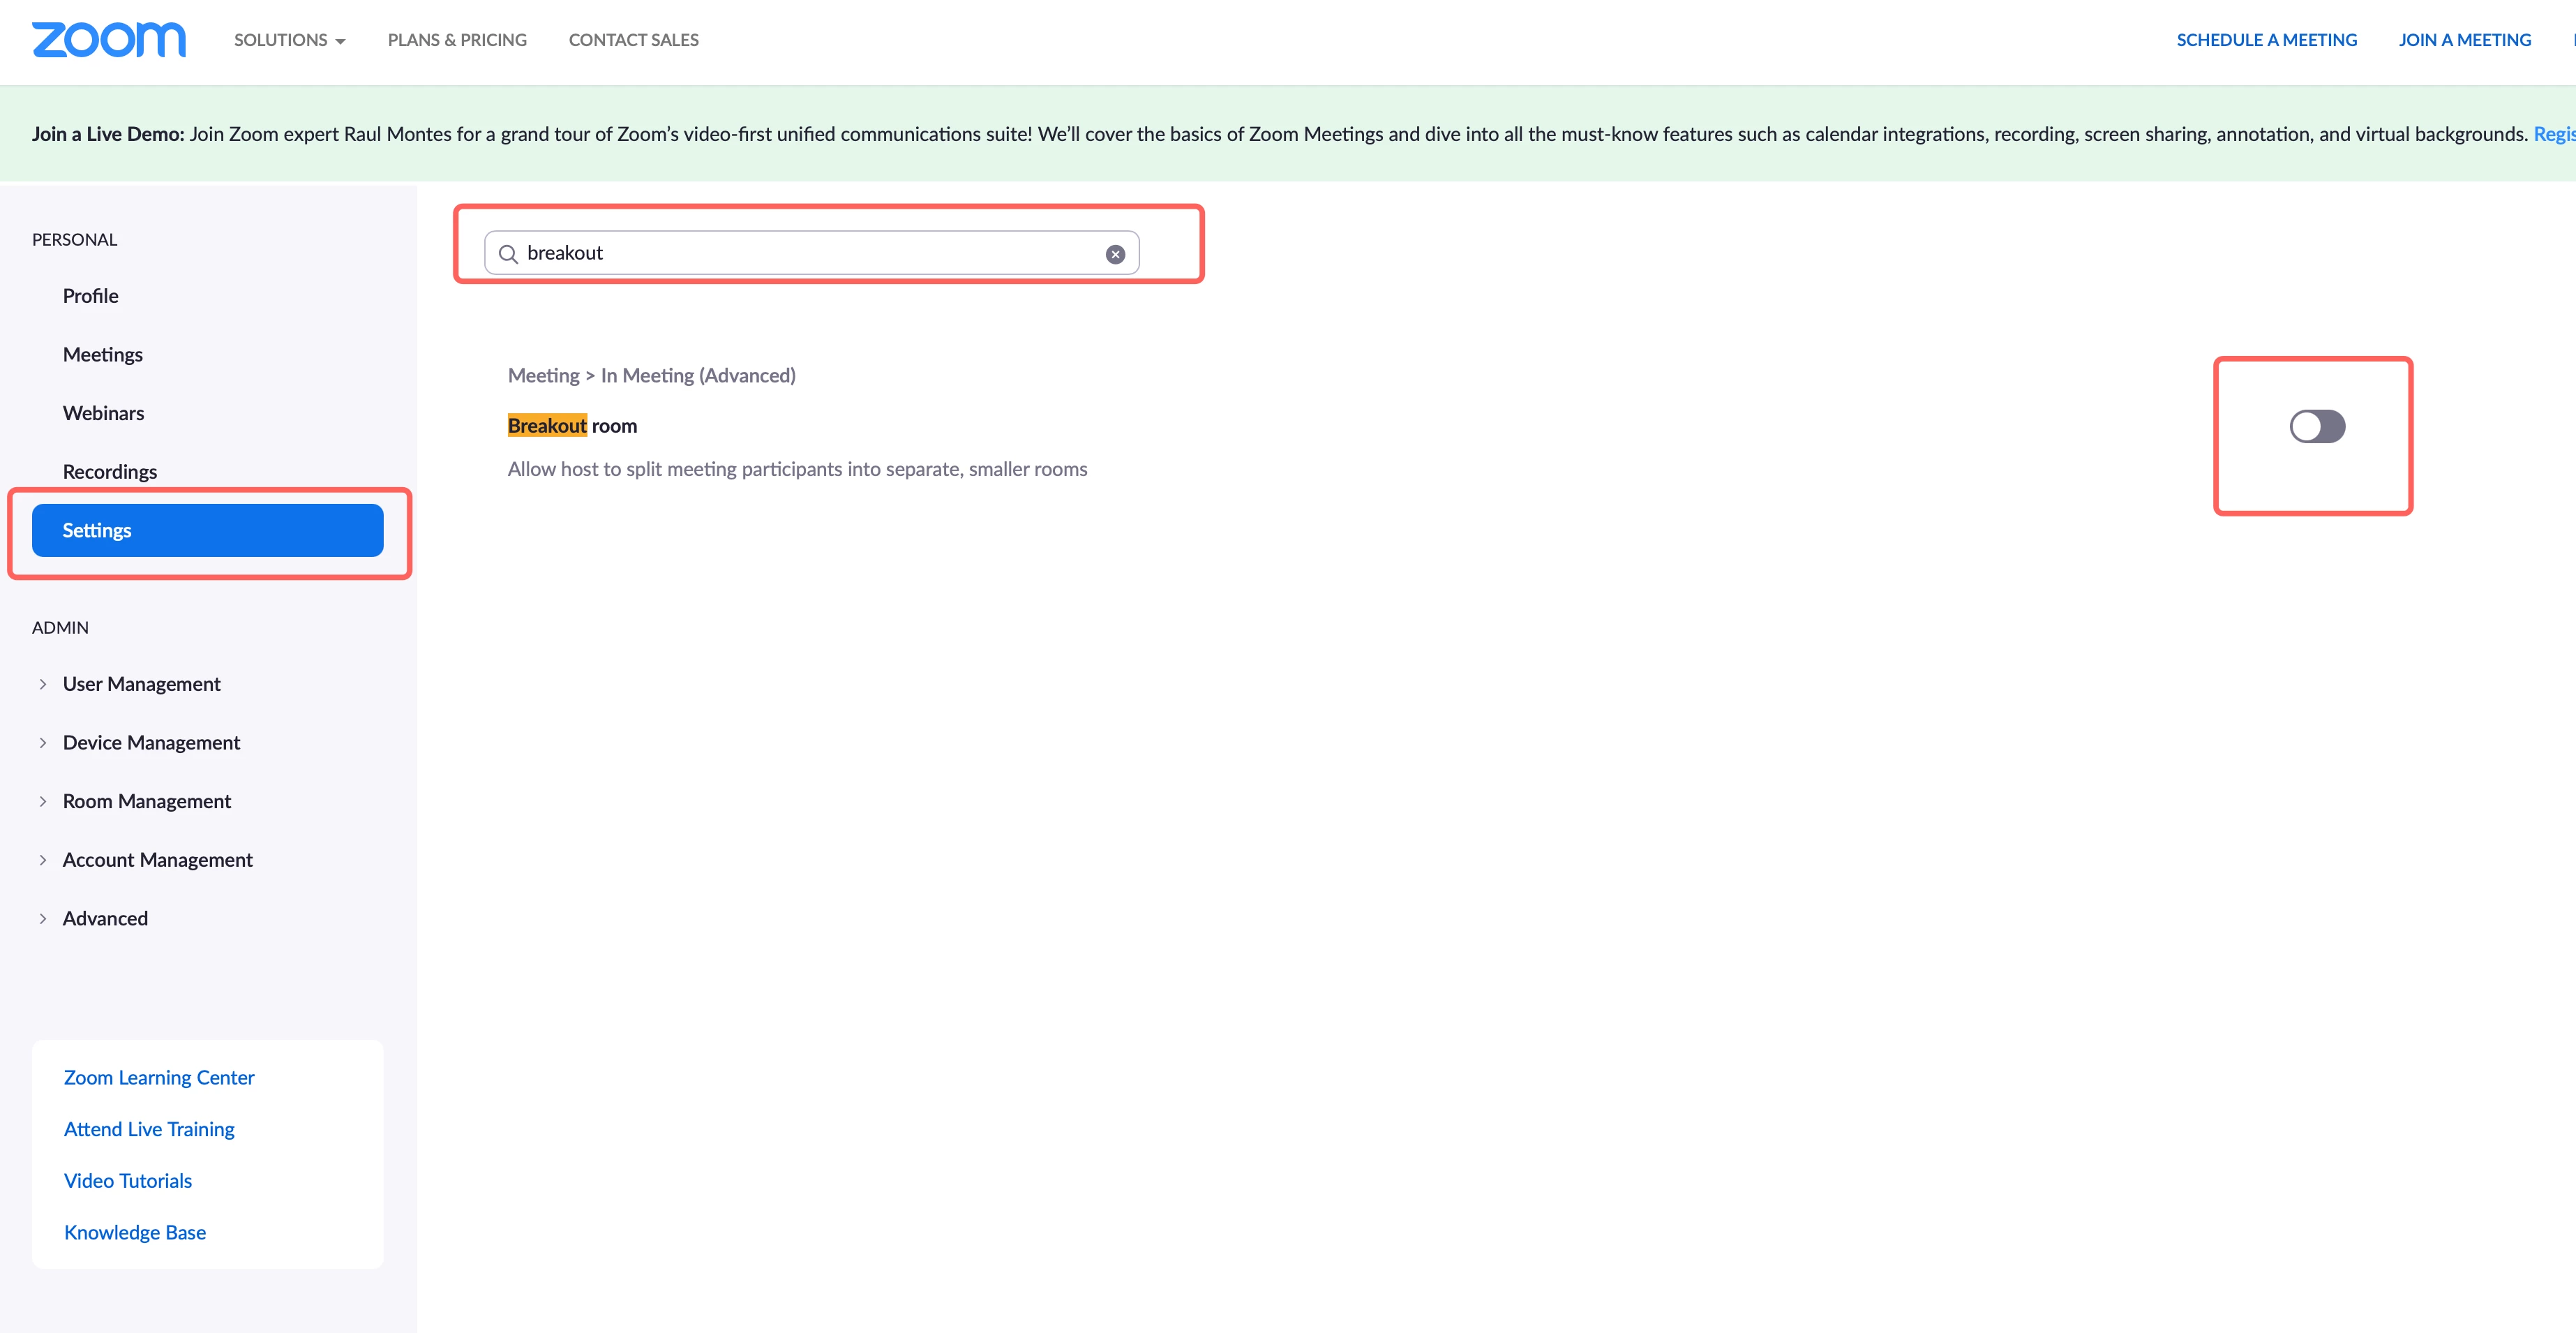Go to Contact Sales
This screenshot has width=2576, height=1333.
pos(633,40)
